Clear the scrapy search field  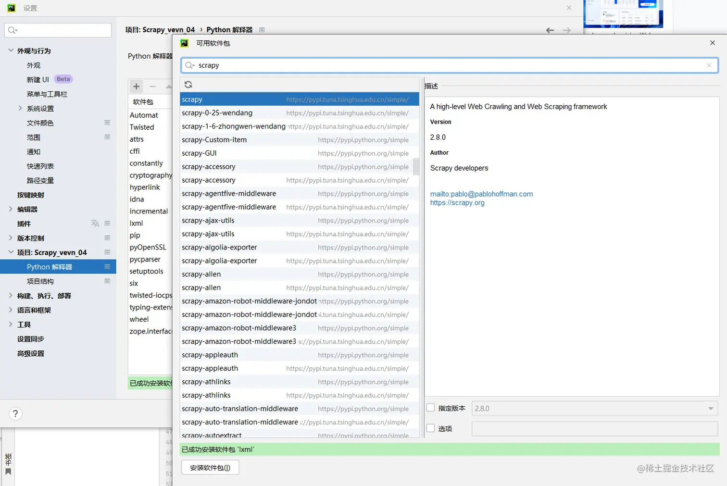709,65
